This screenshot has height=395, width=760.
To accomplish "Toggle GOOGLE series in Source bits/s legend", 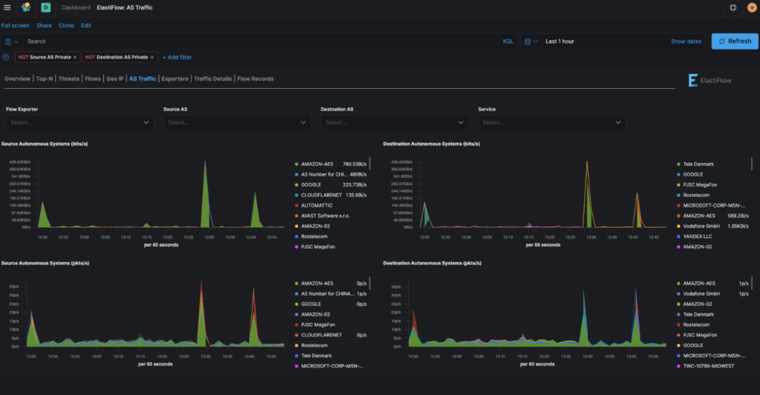I will coord(311,185).
